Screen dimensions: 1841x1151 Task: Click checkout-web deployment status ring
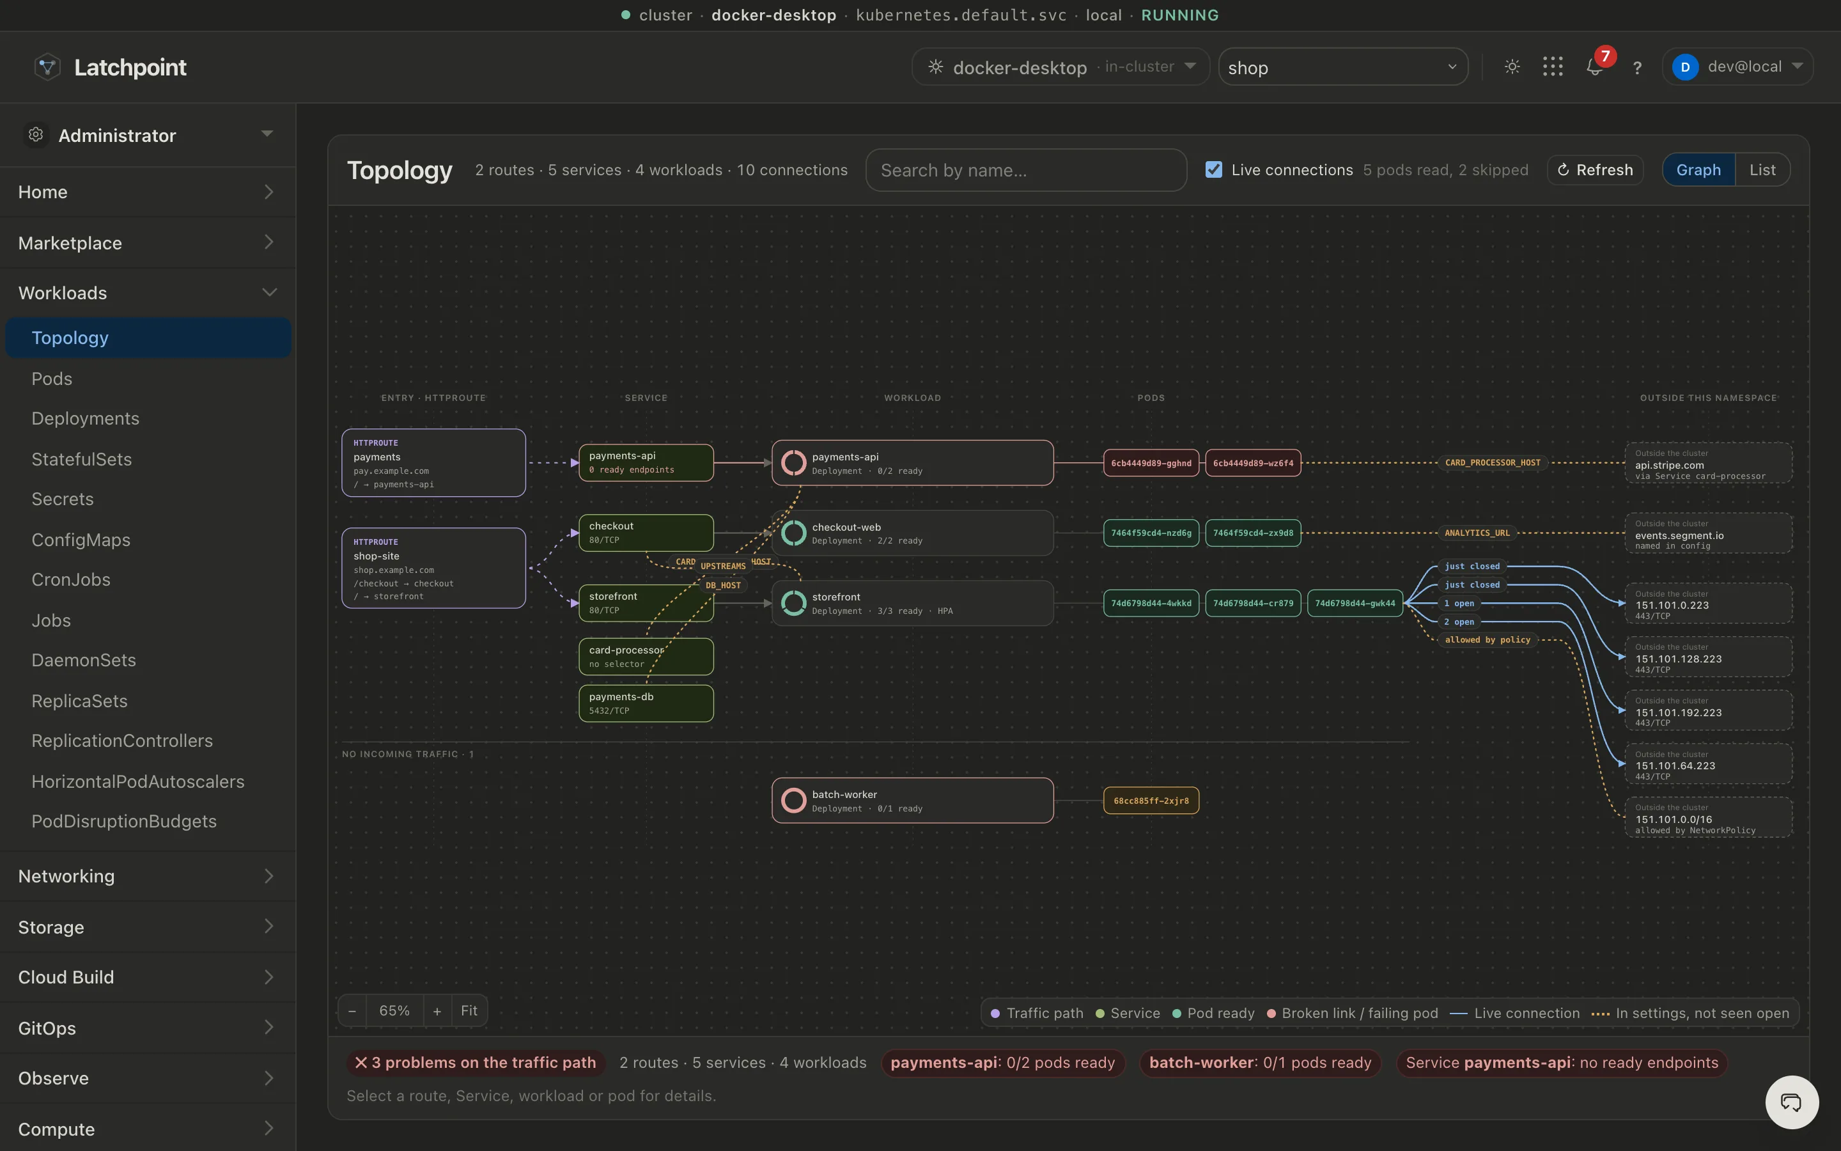tap(793, 533)
